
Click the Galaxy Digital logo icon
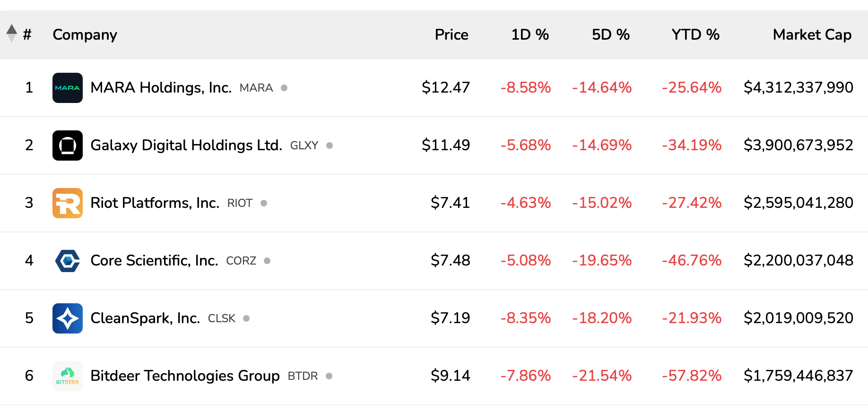[67, 146]
